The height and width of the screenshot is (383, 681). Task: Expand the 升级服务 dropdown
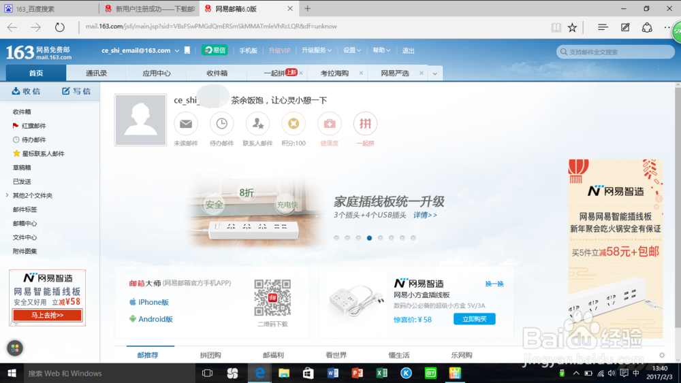coord(317,50)
